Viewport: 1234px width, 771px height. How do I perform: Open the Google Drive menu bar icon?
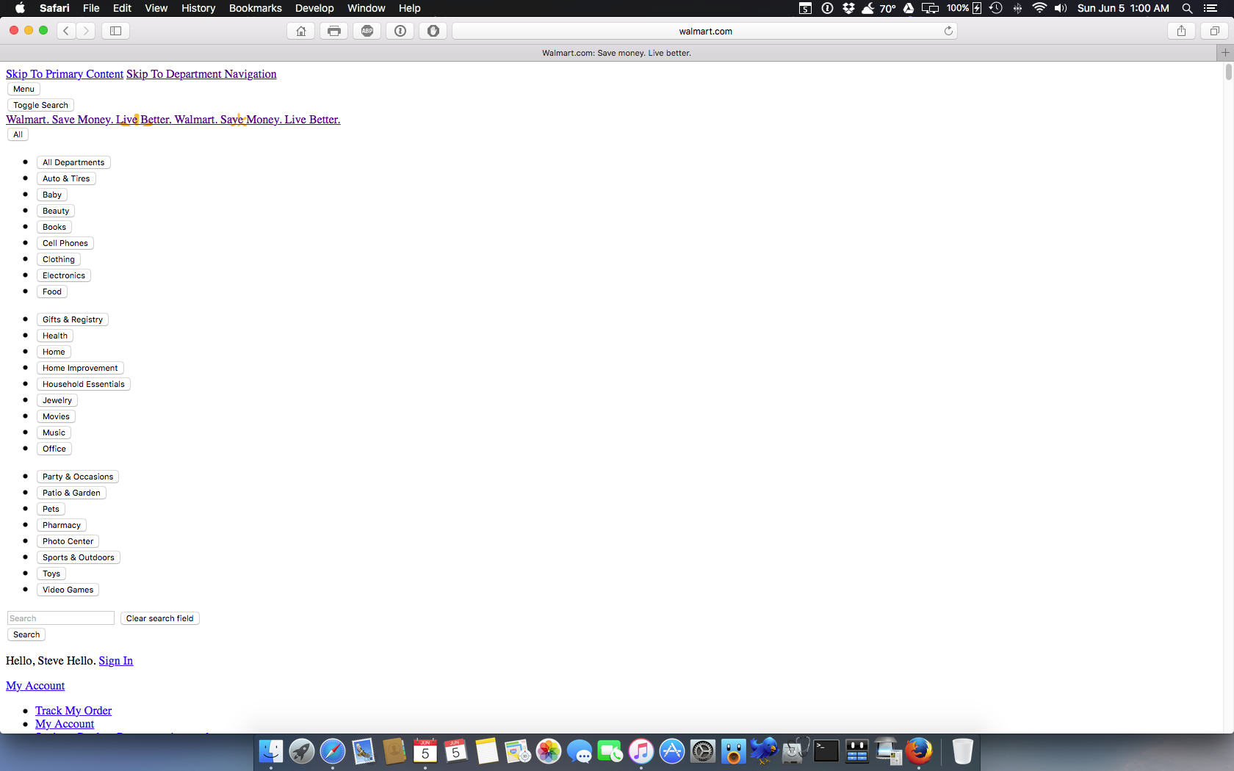click(x=909, y=8)
